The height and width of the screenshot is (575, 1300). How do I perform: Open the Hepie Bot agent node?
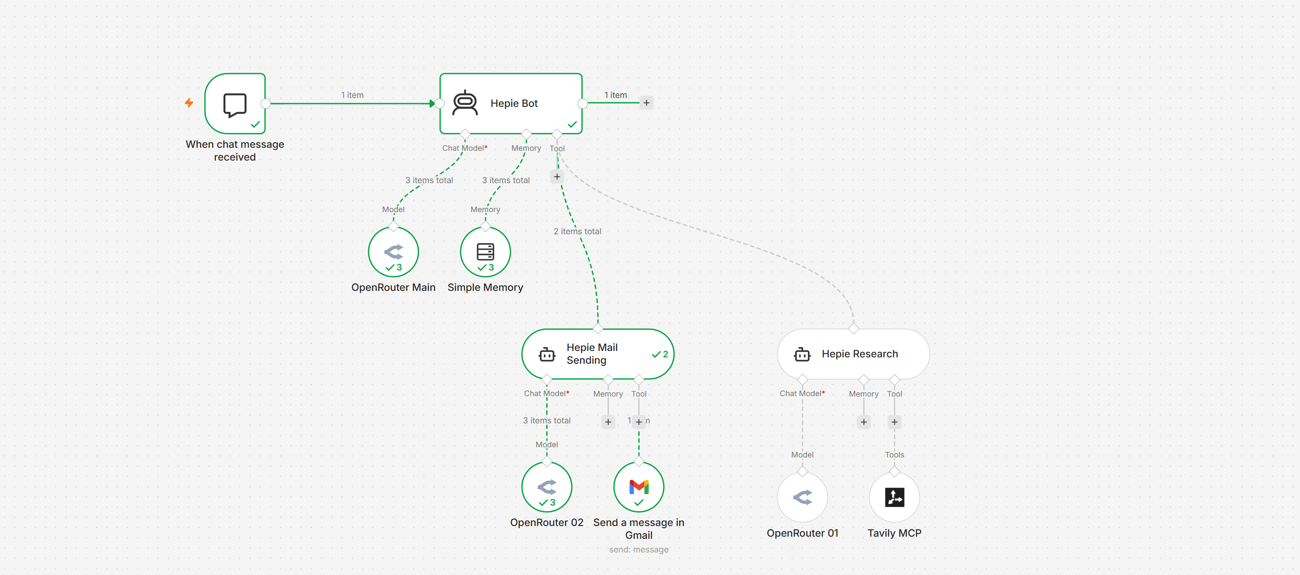coord(511,103)
